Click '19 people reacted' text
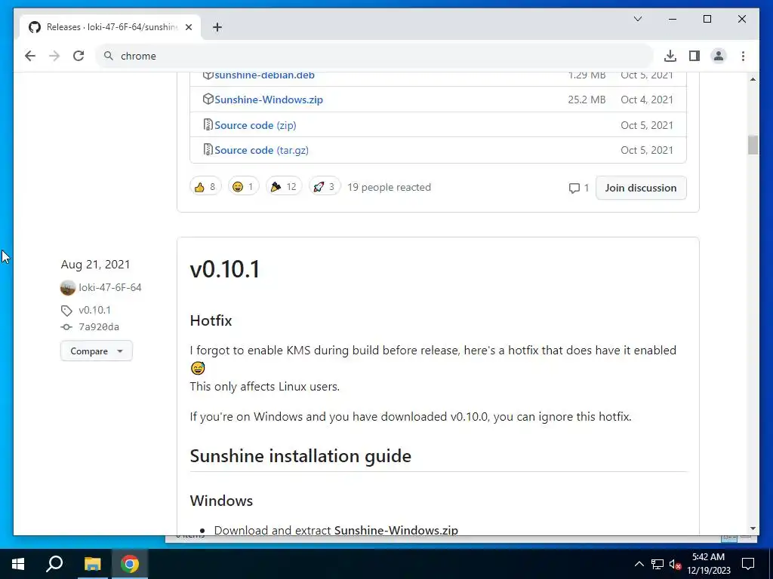This screenshot has height=579, width=773. tap(389, 187)
